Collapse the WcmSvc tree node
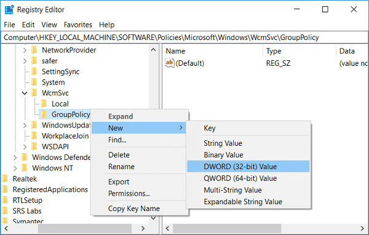 [25, 93]
